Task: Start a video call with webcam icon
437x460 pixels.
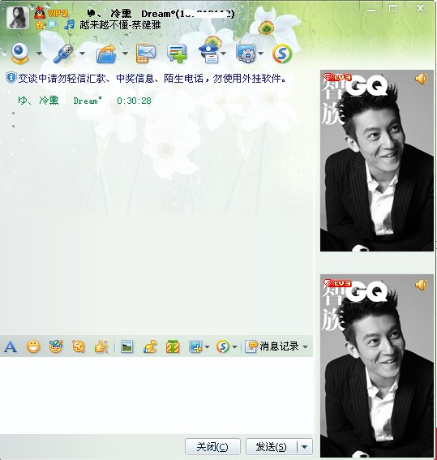Action: (x=20, y=54)
